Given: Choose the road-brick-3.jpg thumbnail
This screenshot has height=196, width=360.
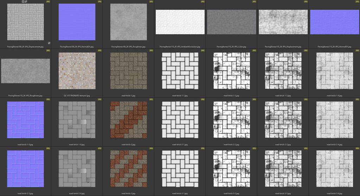Looking at the screenshot, I should coord(128,169).
